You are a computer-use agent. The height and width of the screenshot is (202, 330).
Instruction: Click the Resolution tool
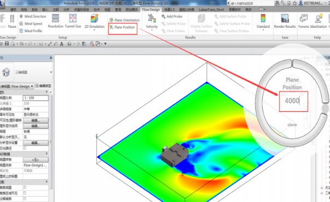pyautogui.click(x=56, y=21)
